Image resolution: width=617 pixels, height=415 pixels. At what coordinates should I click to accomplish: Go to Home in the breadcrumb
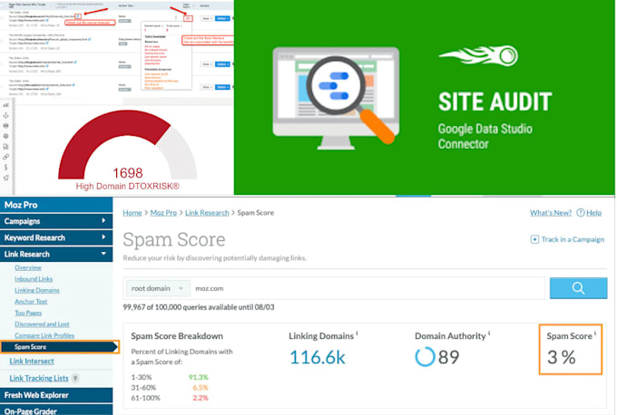pyautogui.click(x=132, y=213)
